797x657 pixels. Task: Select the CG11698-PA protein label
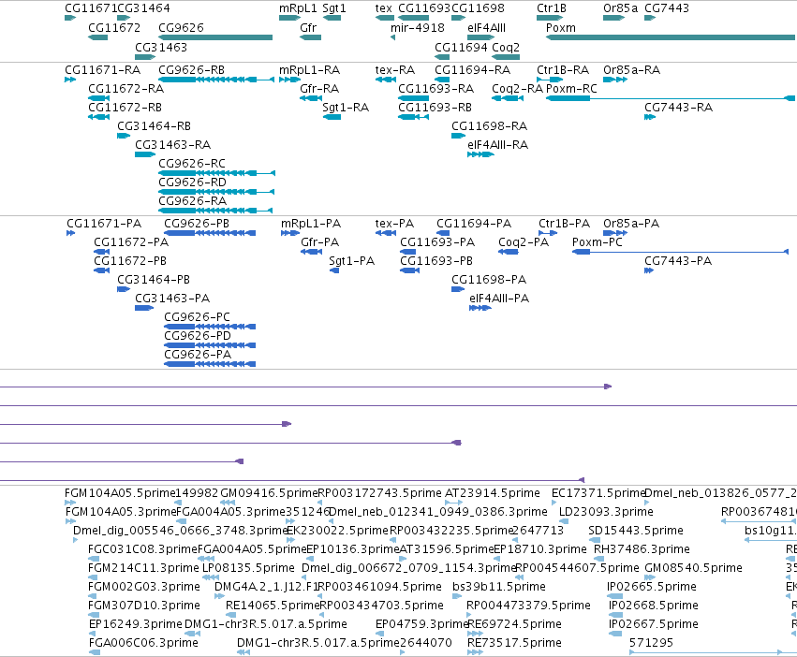click(x=489, y=280)
